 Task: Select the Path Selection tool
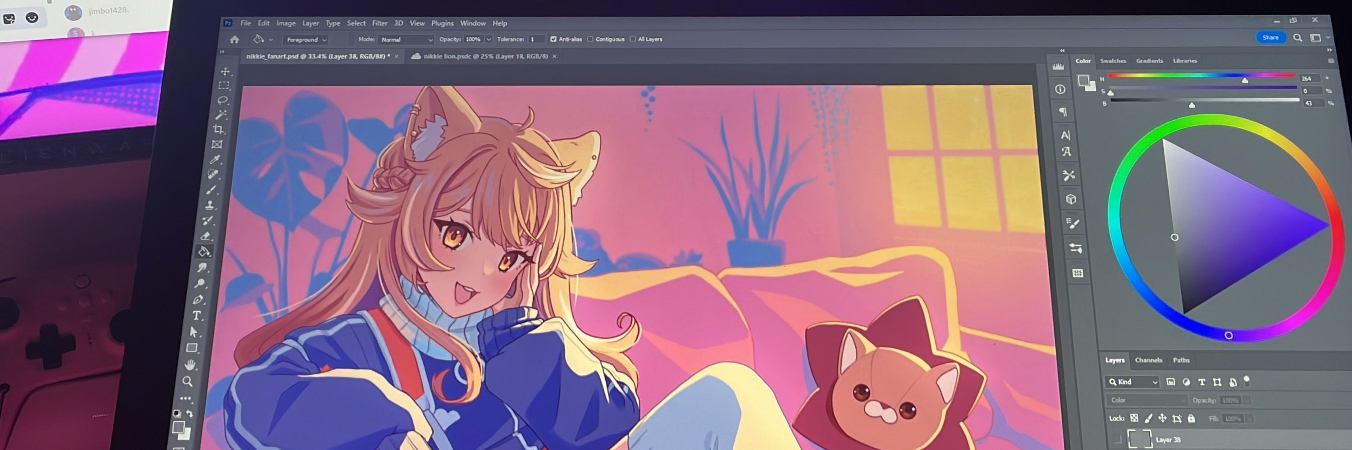point(194,332)
